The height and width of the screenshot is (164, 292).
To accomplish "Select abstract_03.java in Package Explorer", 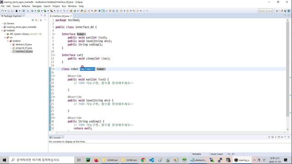I will (23, 45).
